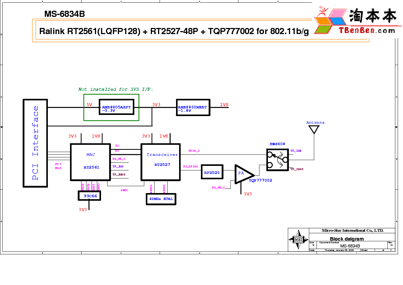
Task: Click the "HWS408" part label
Action: [x=277, y=144]
